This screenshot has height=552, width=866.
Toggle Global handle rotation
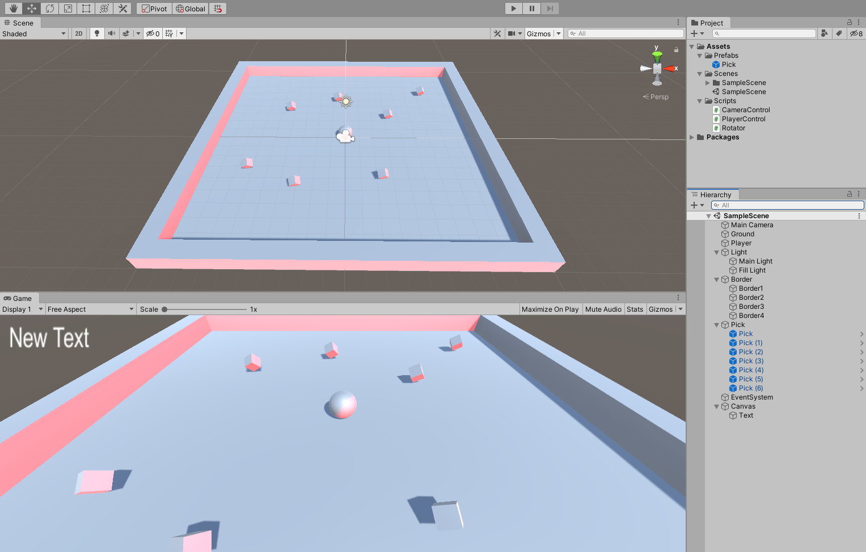(x=191, y=9)
